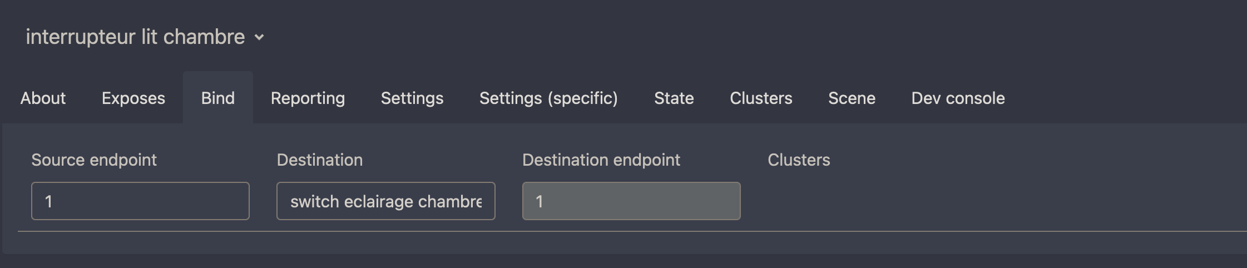
Task: Click the greyed Destination endpoint field
Action: [x=631, y=201]
